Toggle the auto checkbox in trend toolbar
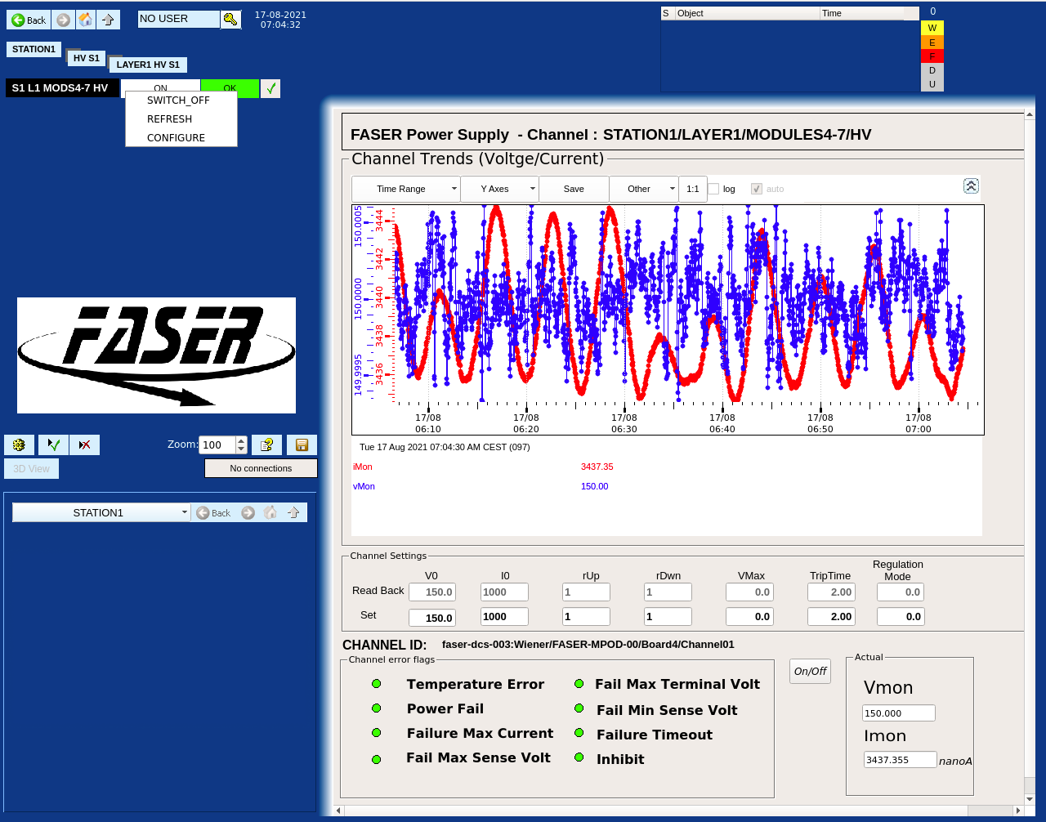This screenshot has height=822, width=1046. (757, 189)
